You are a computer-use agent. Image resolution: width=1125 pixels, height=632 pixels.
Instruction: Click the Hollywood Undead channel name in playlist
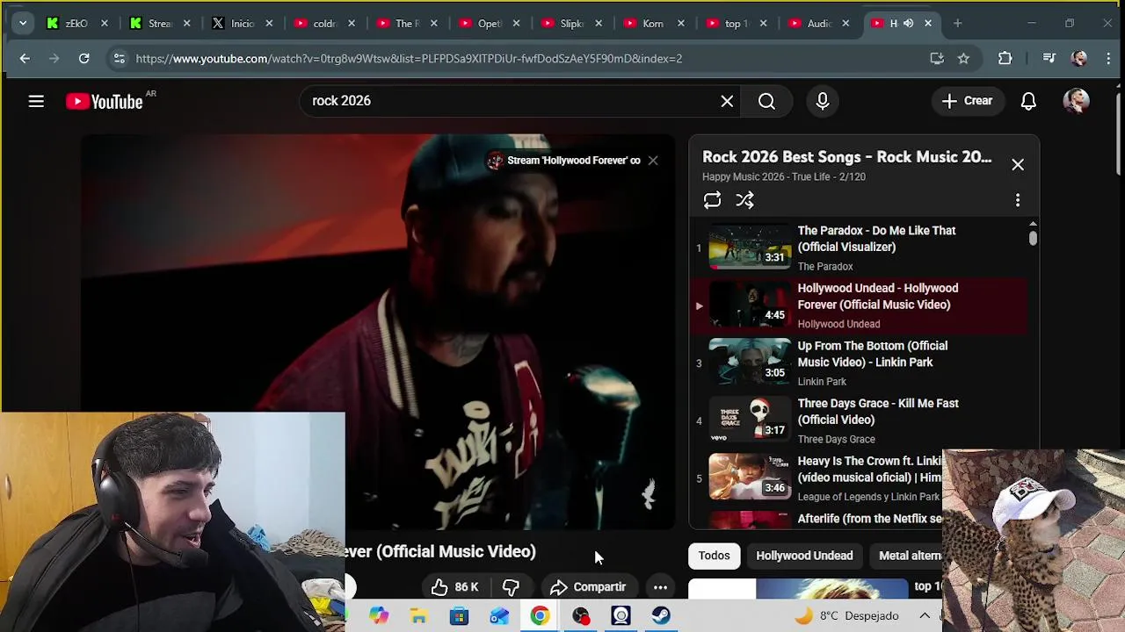point(838,324)
